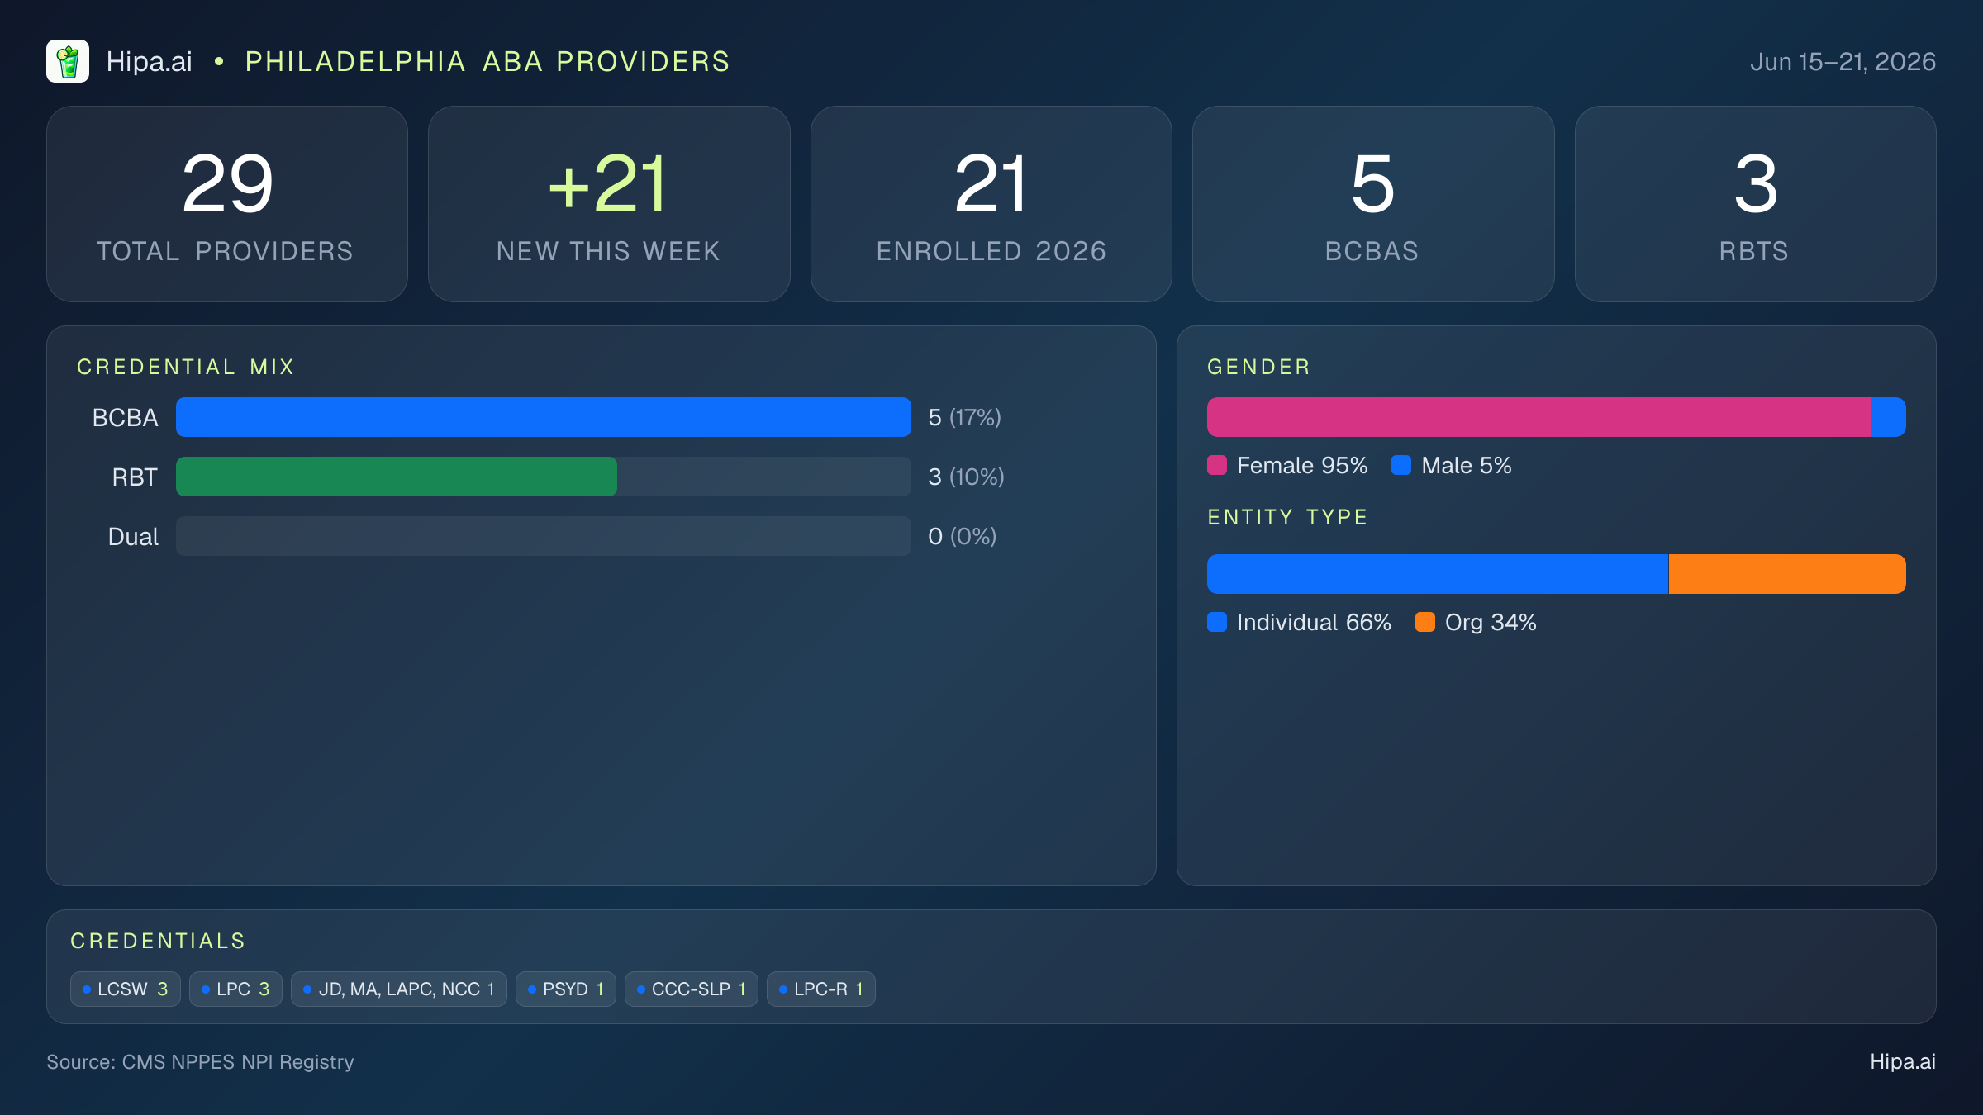
Task: Click the LPC-R credential chip
Action: 821,989
